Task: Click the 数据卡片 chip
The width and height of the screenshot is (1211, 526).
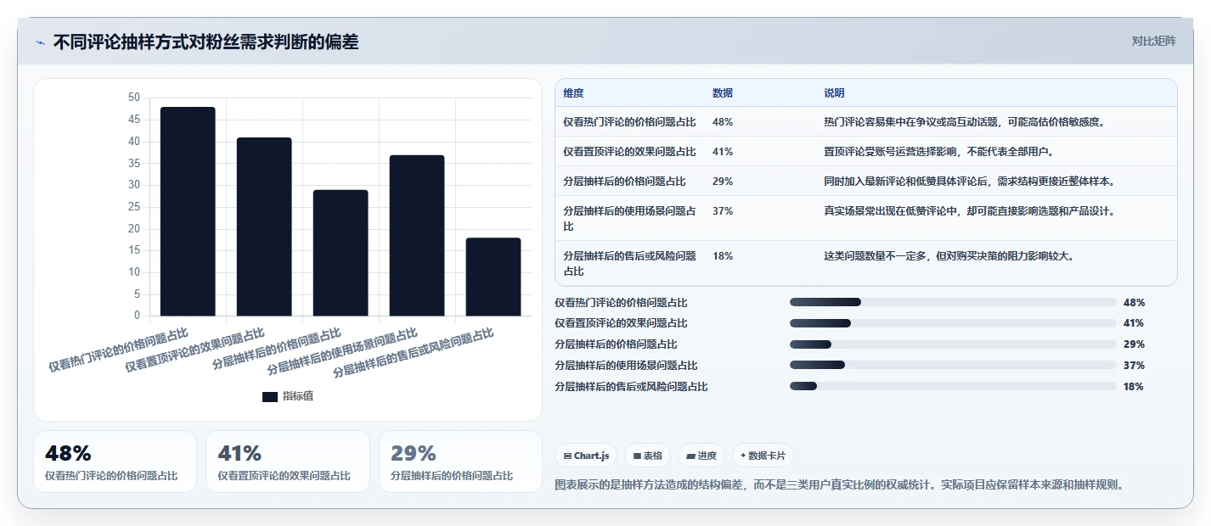Action: [763, 456]
